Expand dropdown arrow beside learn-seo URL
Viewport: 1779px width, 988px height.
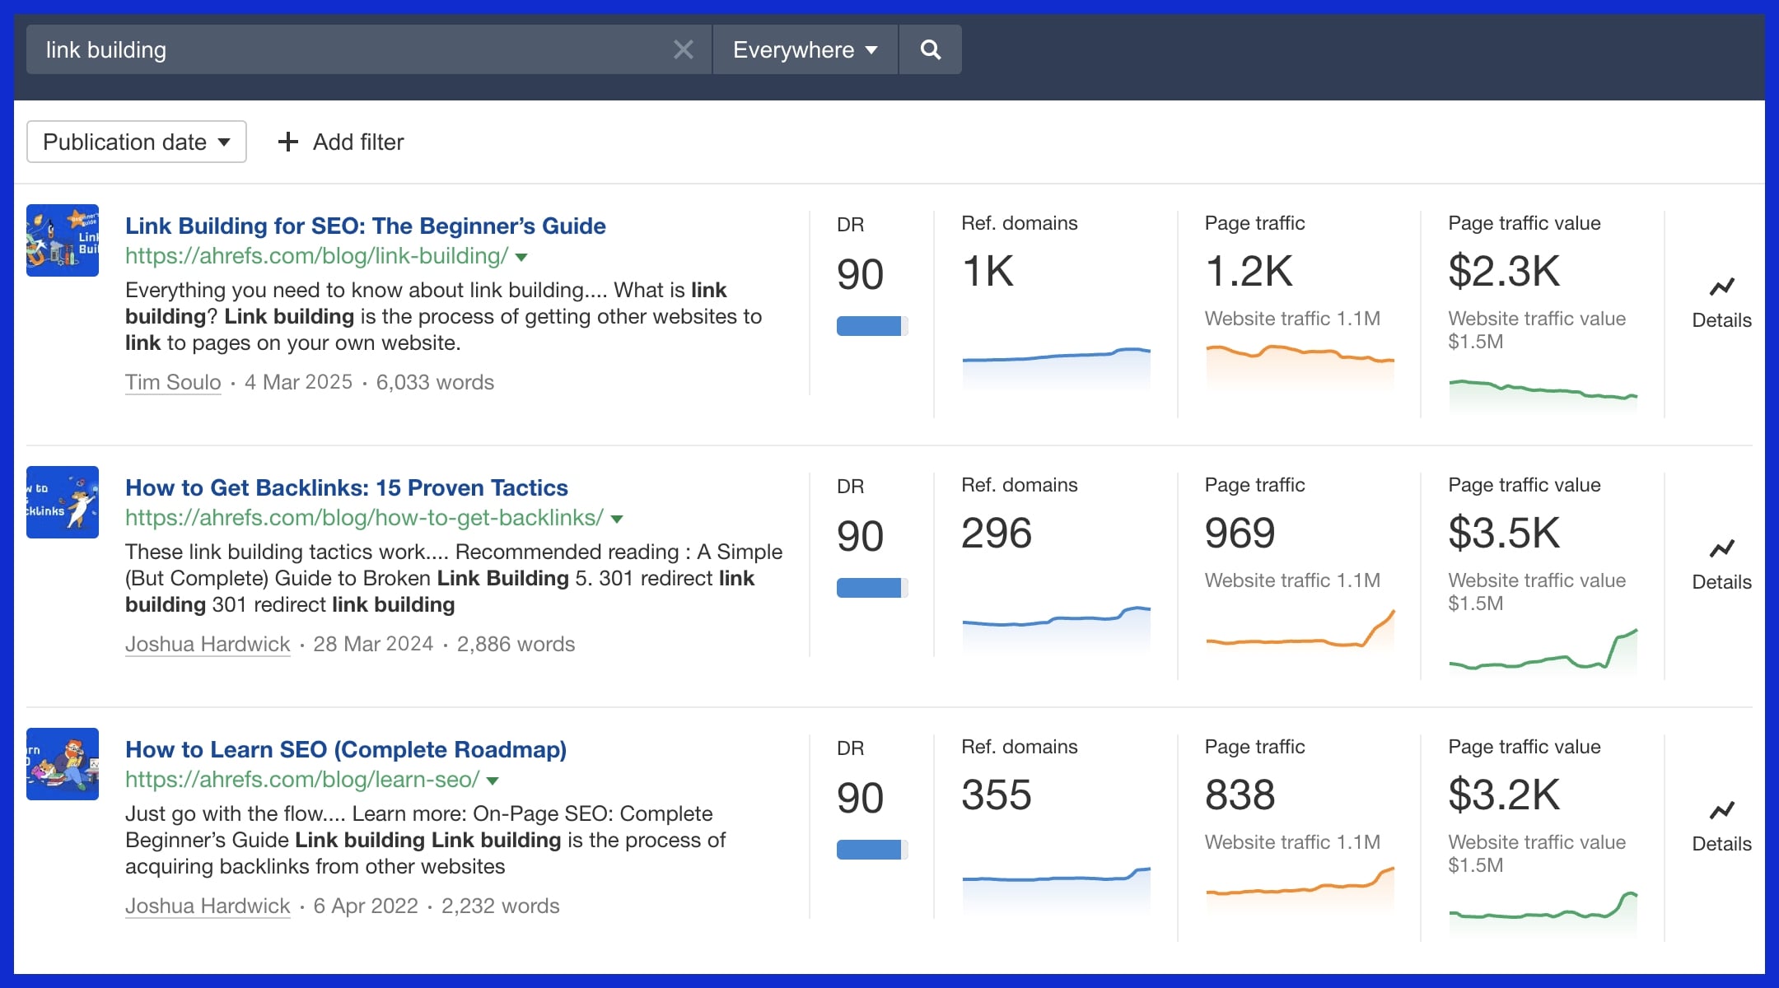pyautogui.click(x=493, y=781)
